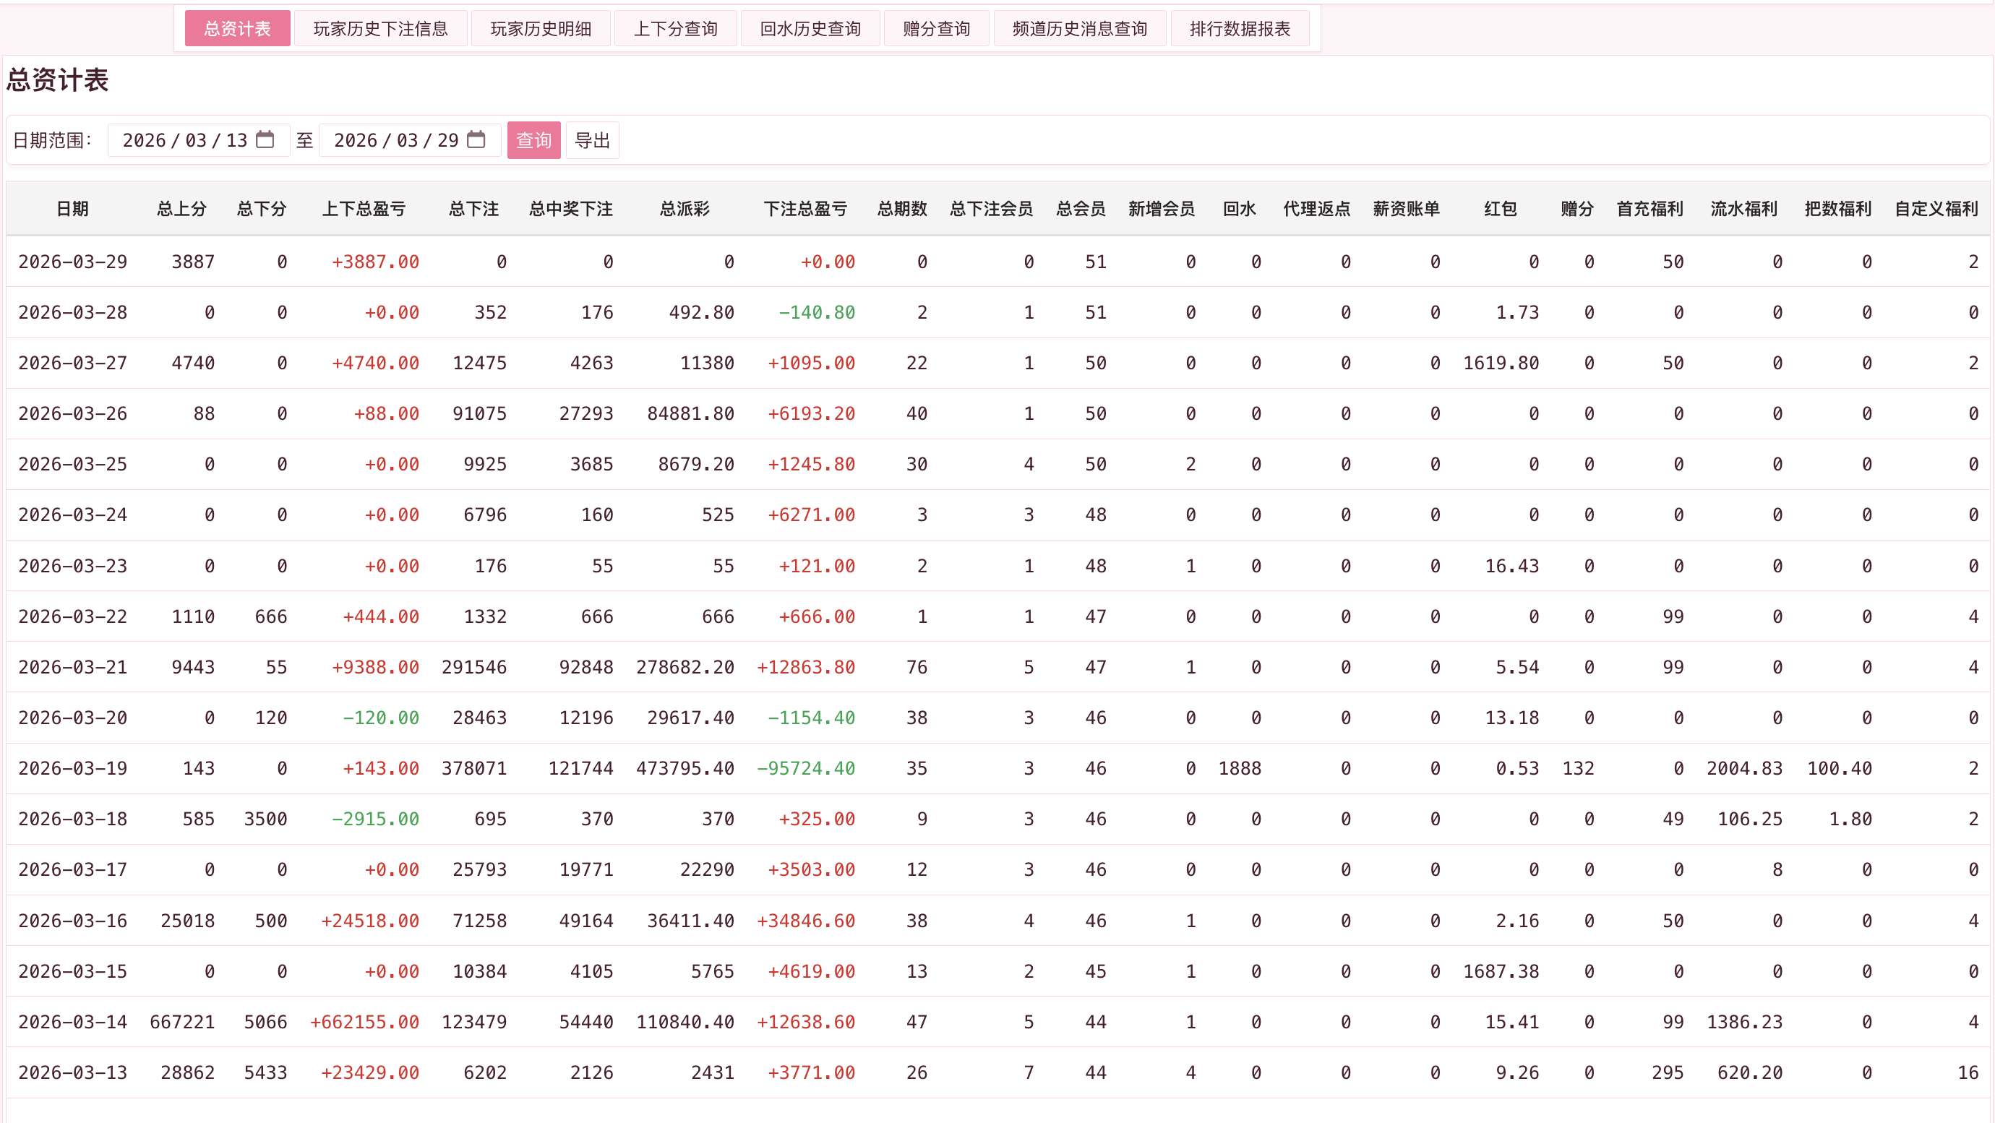Select the 2026-03-22 date cell
This screenshot has width=1995, height=1123.
(73, 616)
